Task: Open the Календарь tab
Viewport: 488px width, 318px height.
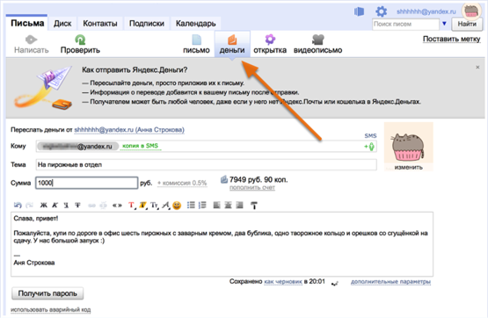Action: pyautogui.click(x=195, y=24)
